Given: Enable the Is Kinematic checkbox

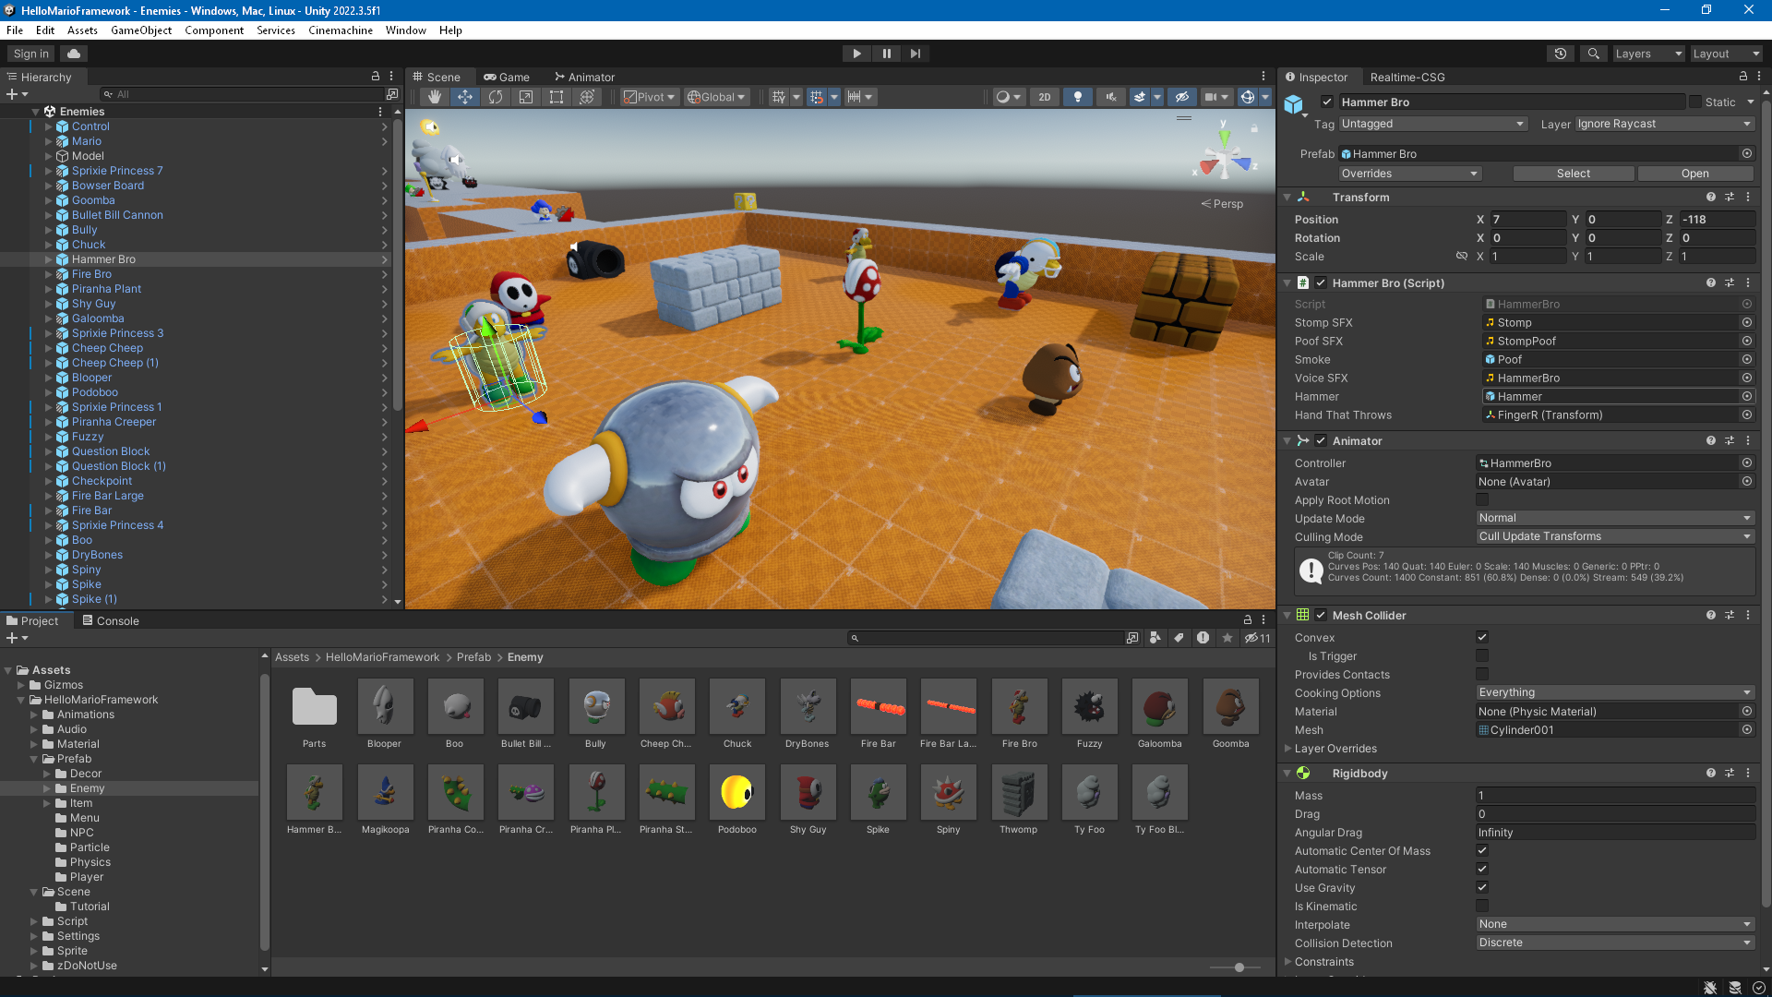Looking at the screenshot, I should [x=1482, y=906].
